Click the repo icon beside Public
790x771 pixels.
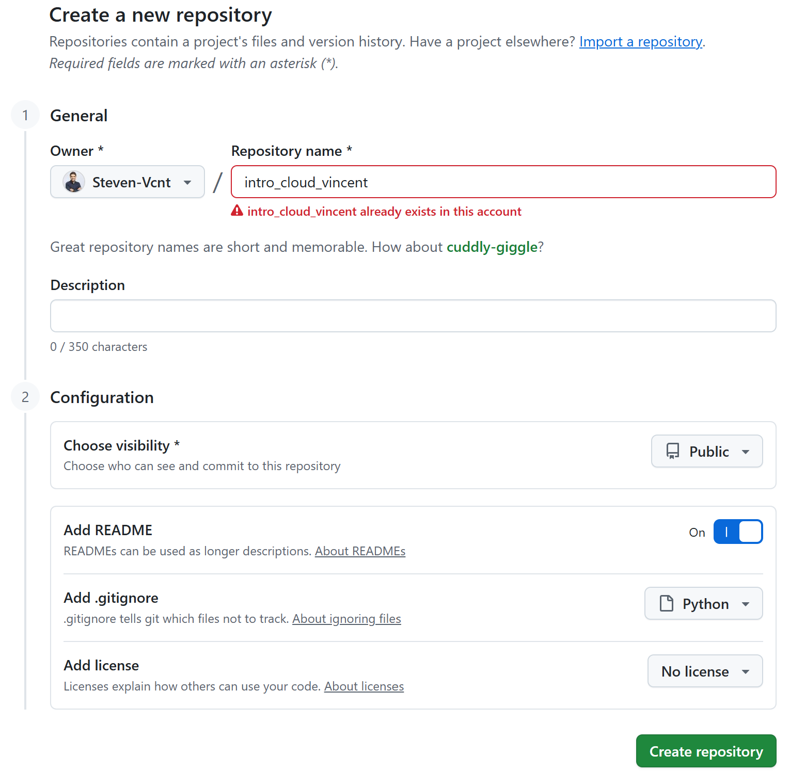[x=673, y=451]
